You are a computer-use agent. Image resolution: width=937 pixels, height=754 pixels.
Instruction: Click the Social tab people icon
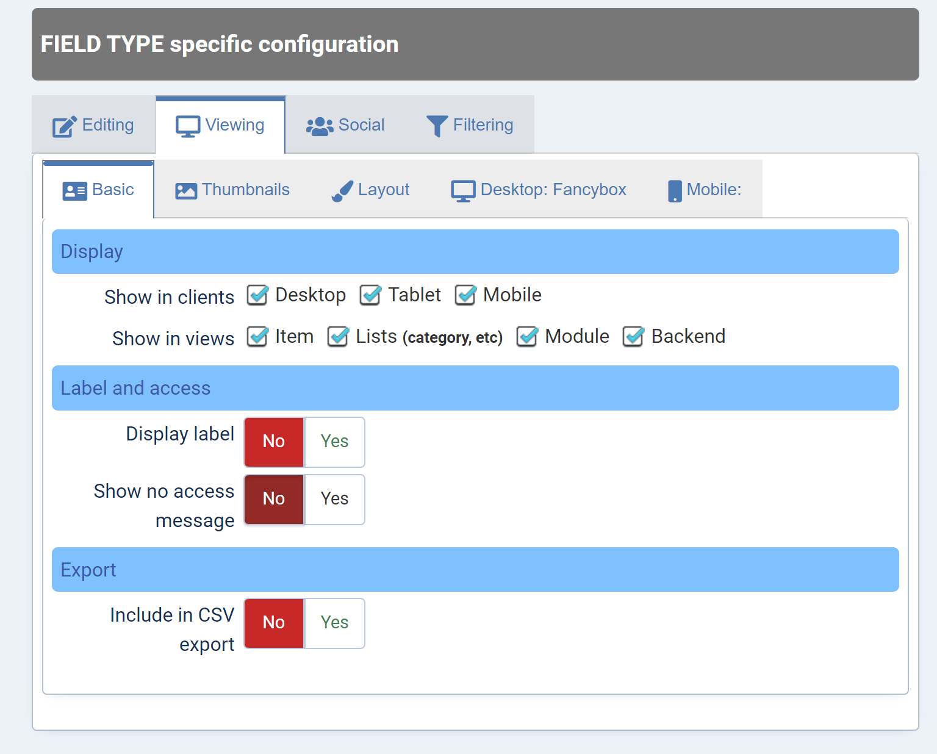pos(320,126)
